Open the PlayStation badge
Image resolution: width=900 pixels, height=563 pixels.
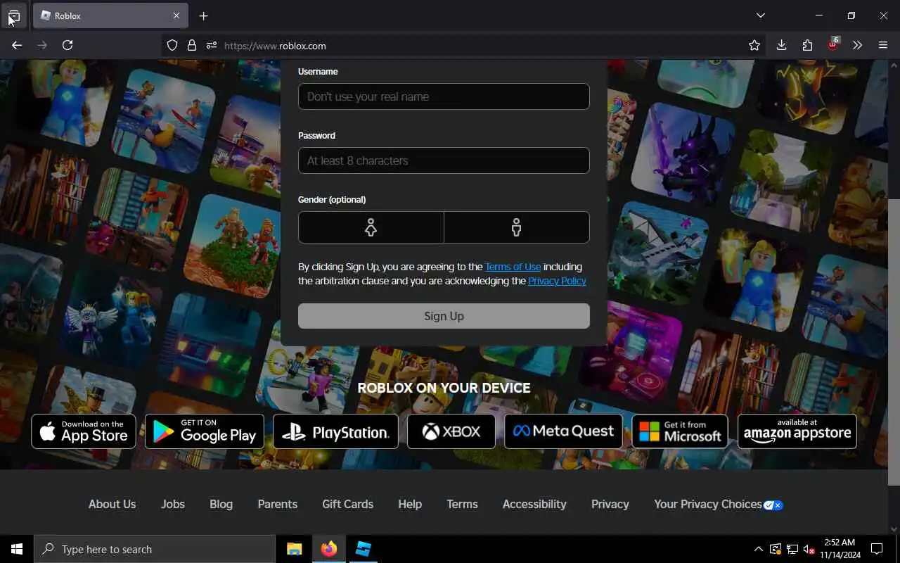pos(335,431)
